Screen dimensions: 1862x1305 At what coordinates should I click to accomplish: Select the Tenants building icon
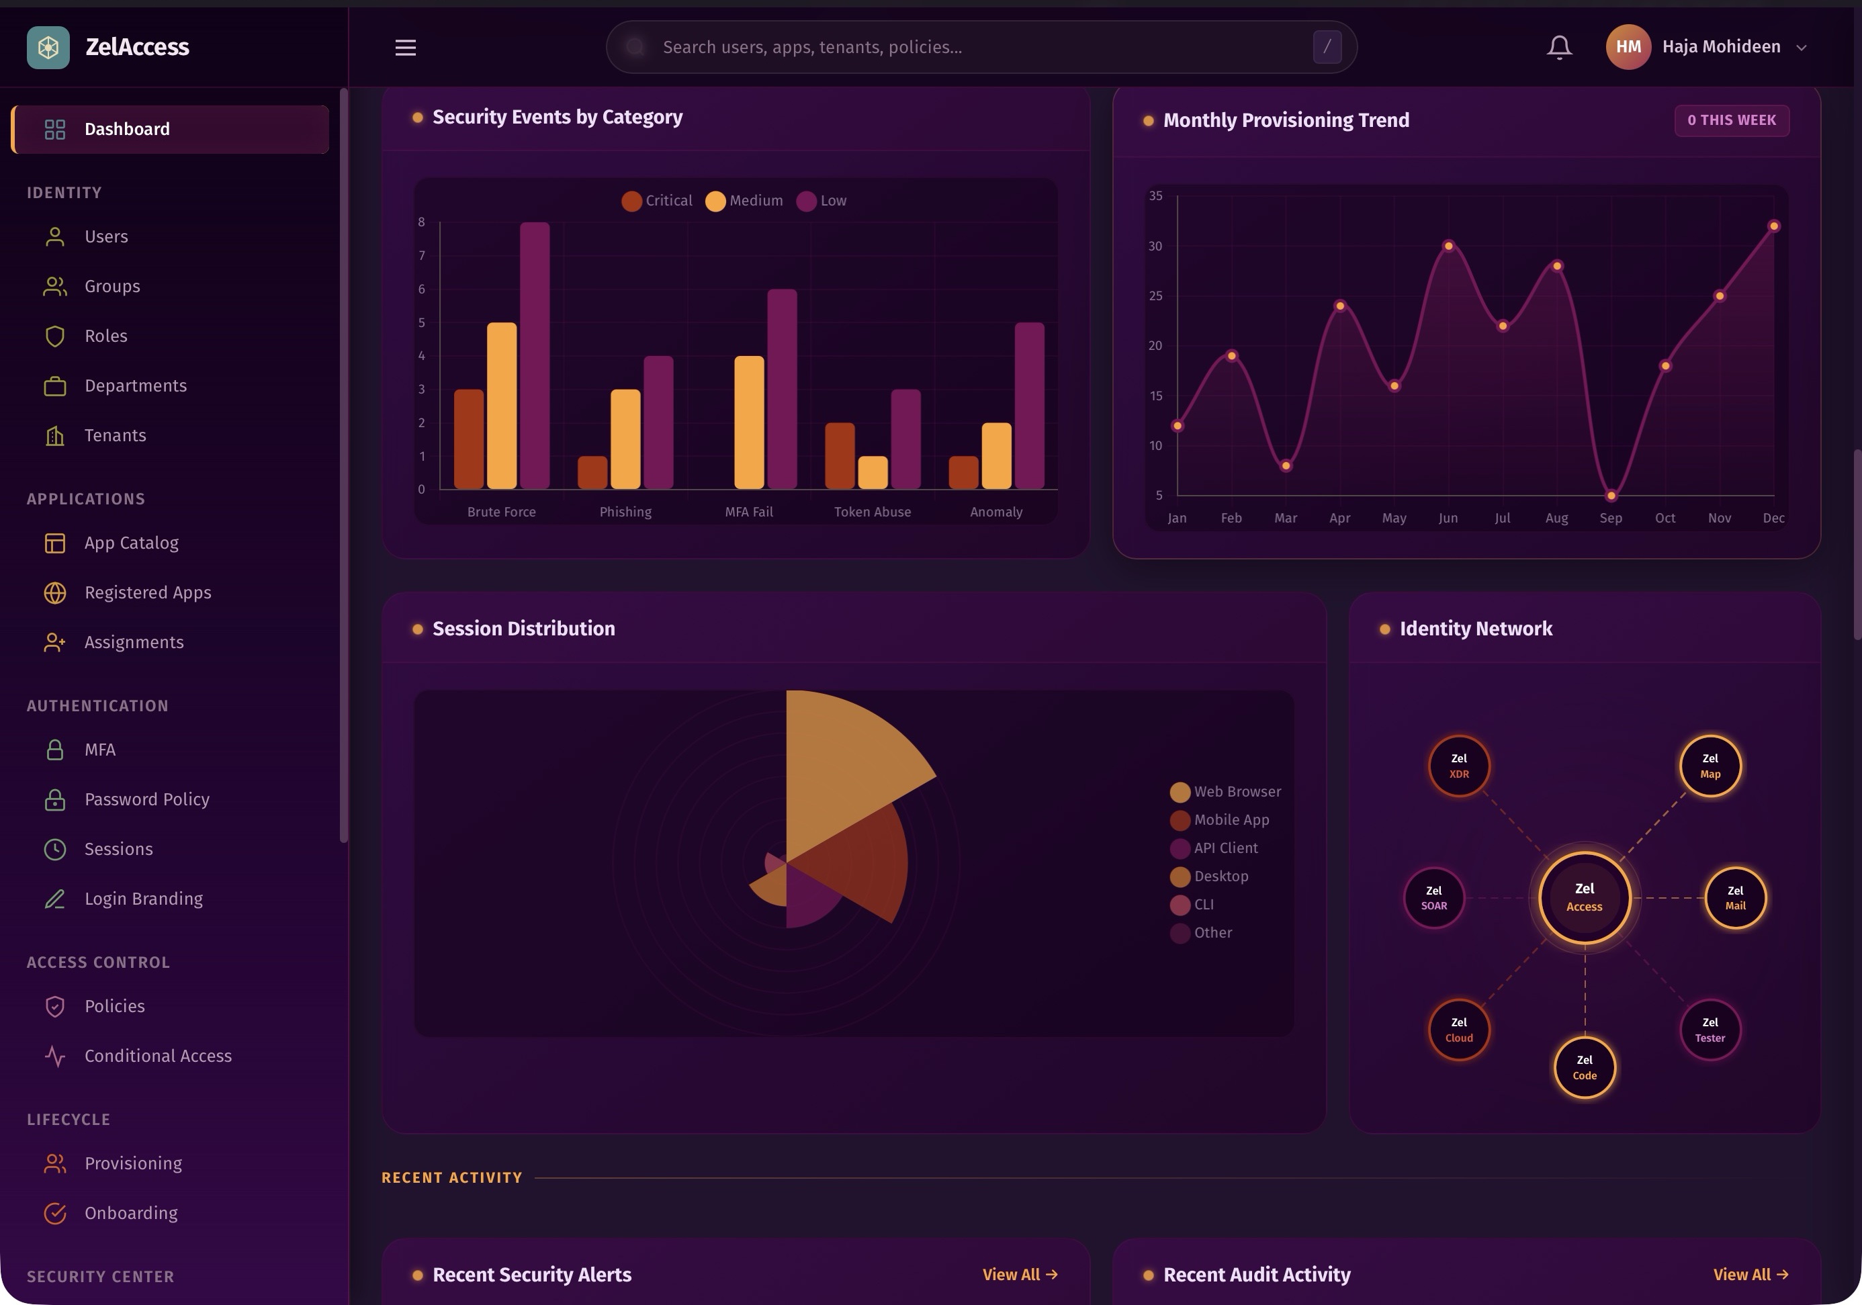[x=54, y=435]
